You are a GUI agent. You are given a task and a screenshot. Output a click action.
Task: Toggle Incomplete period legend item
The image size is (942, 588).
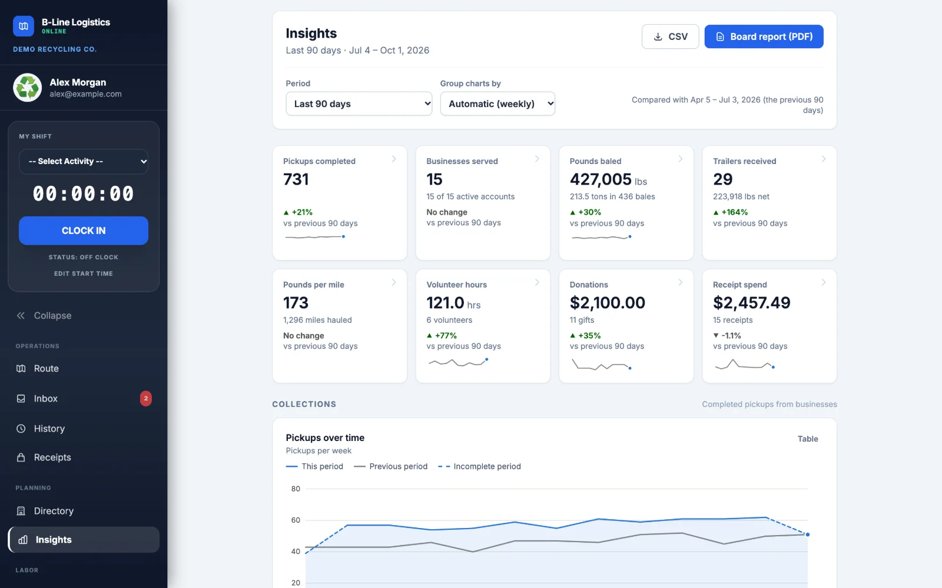point(479,466)
